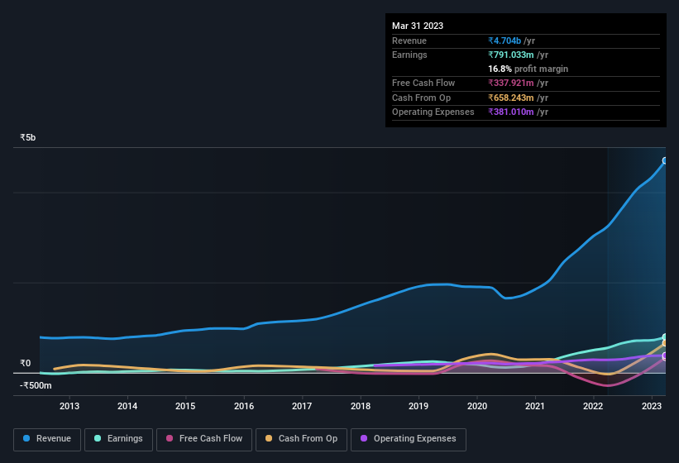The image size is (679, 463).
Task: Click the Earnings data point marker at chart end
Action: (665, 337)
